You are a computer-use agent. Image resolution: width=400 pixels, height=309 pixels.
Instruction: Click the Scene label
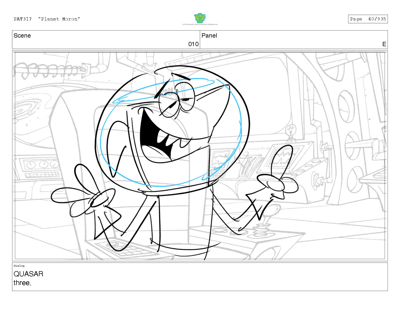click(22, 36)
